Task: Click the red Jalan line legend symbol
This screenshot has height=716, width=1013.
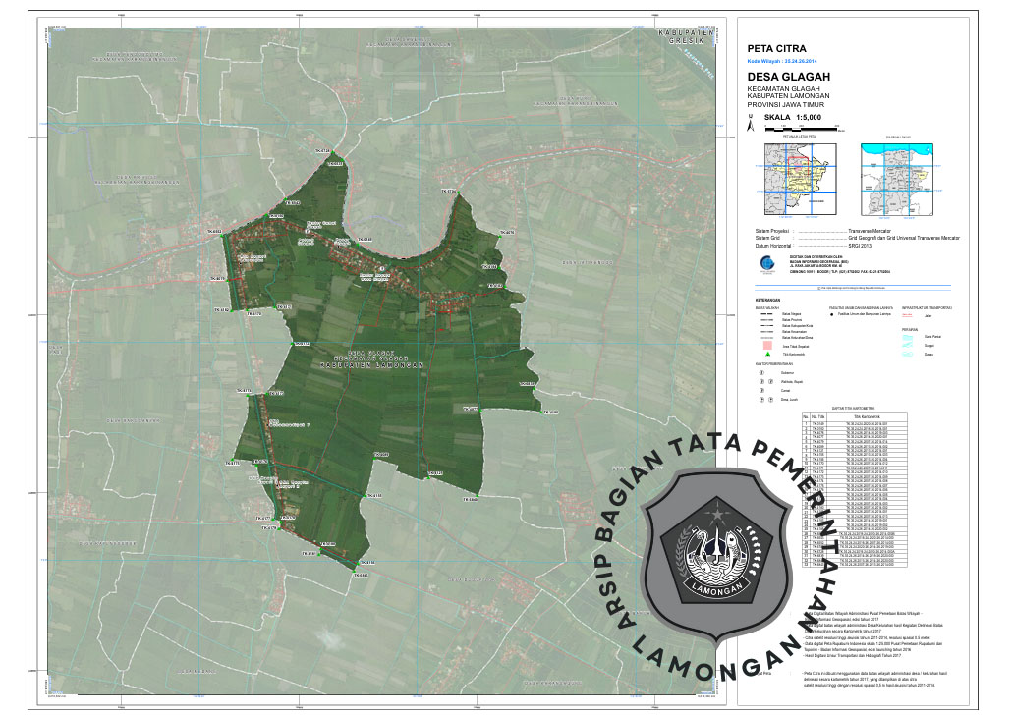Action: coord(908,314)
